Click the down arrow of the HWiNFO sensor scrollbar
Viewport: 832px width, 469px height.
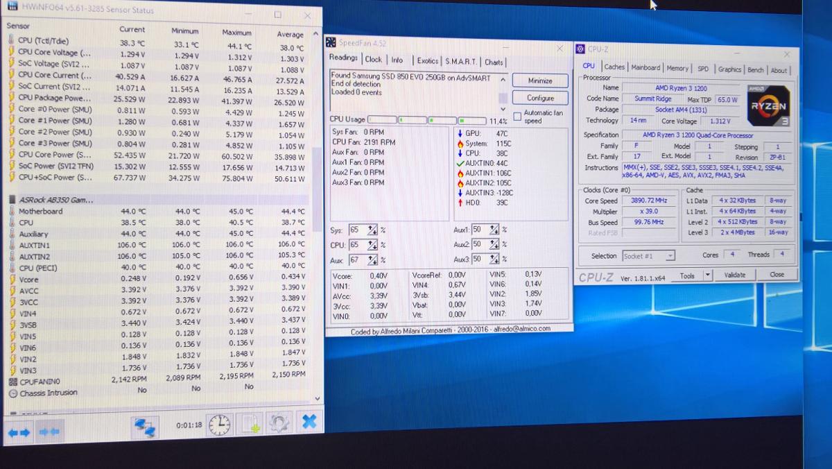tap(318, 399)
